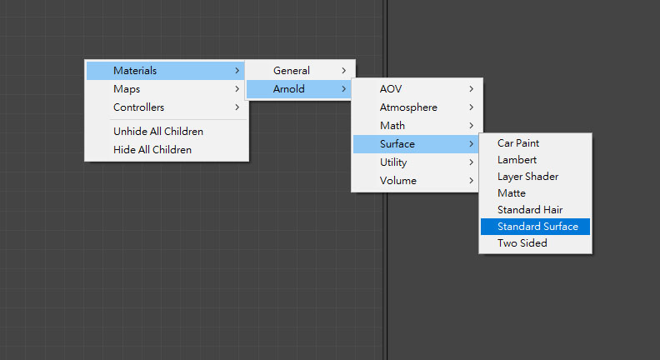This screenshot has width=660, height=360.
Task: Expand the Math category
Action: click(392, 126)
